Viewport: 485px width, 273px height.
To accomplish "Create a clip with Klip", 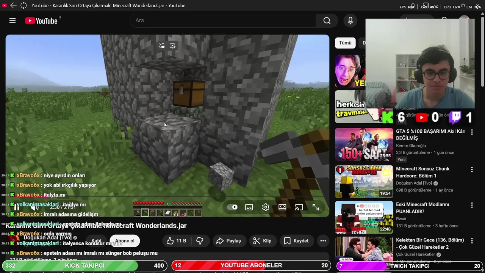I will pyautogui.click(x=262, y=241).
